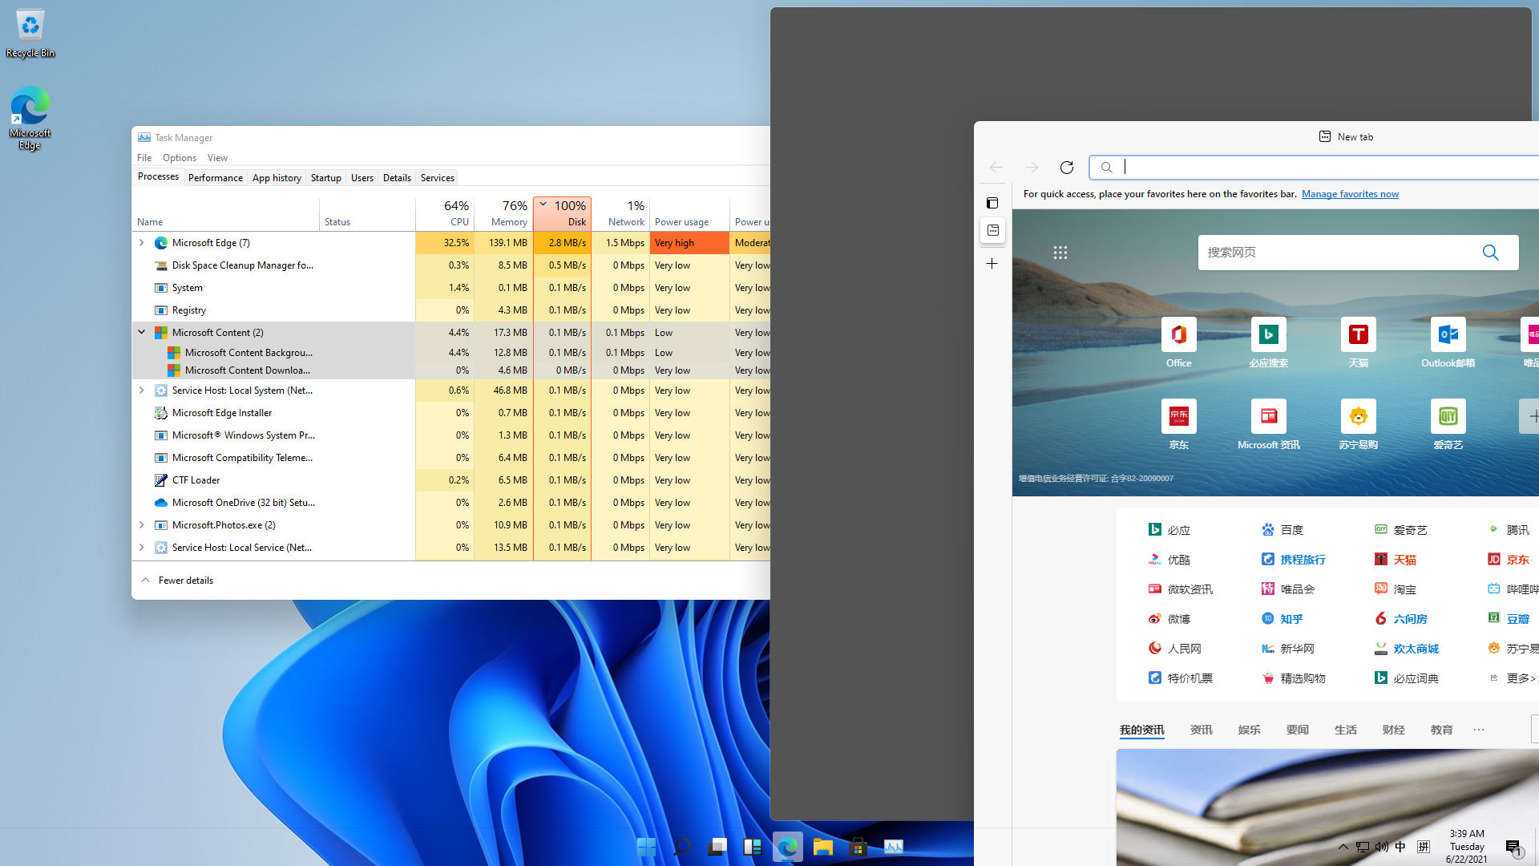Select 娱乐 news category tab

coord(1250,730)
